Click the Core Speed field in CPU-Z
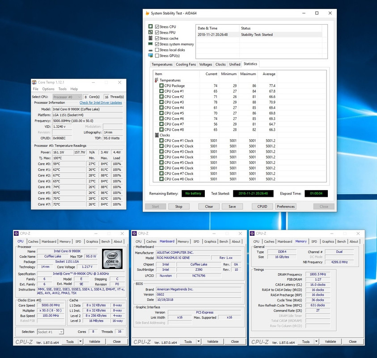 pyautogui.click(x=51, y=305)
